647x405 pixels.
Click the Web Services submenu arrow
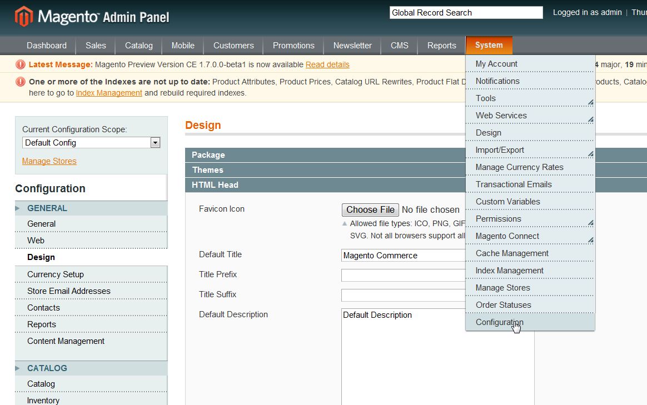click(590, 119)
